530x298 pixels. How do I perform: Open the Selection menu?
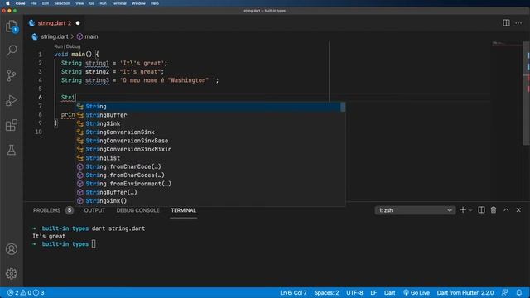click(x=62, y=3)
